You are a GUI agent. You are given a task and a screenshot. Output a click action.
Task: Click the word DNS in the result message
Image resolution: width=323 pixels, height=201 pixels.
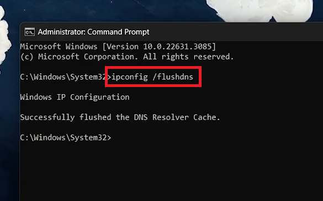point(141,117)
